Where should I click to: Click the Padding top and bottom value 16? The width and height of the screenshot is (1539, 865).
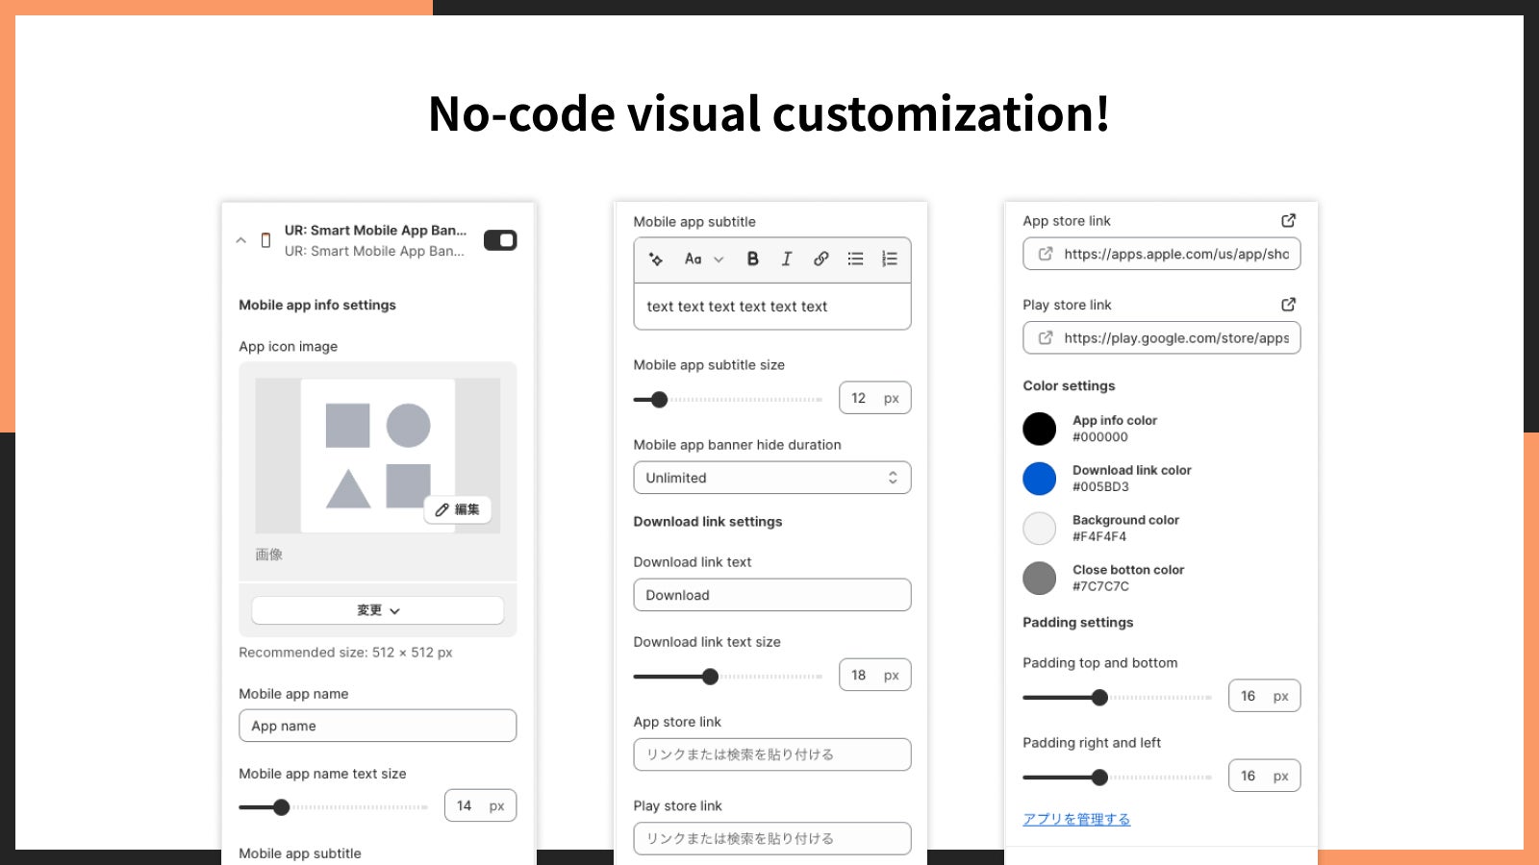(x=1264, y=696)
